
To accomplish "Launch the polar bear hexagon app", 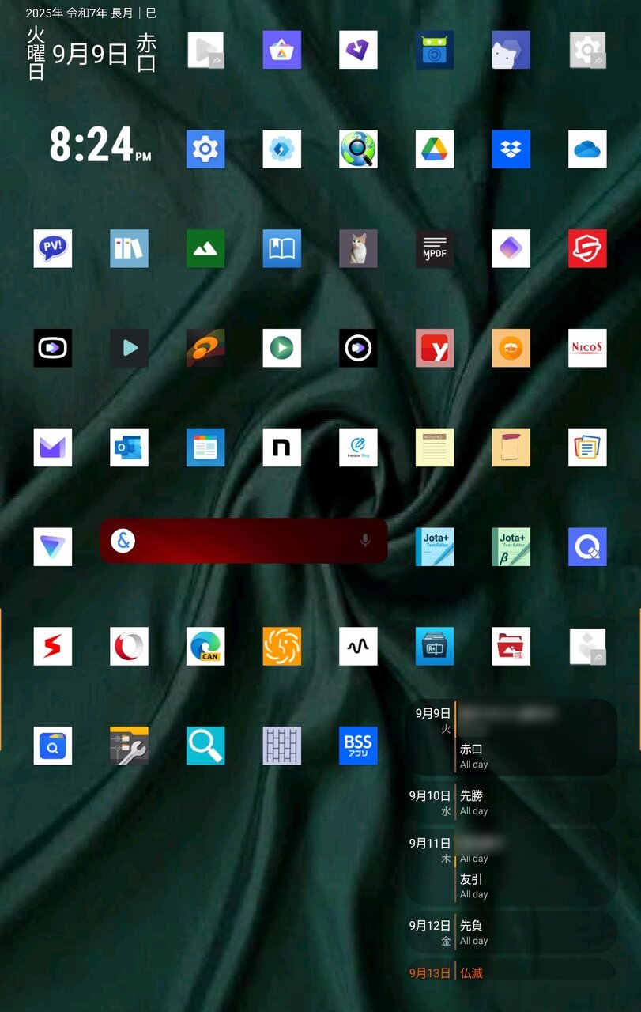I will (511, 50).
